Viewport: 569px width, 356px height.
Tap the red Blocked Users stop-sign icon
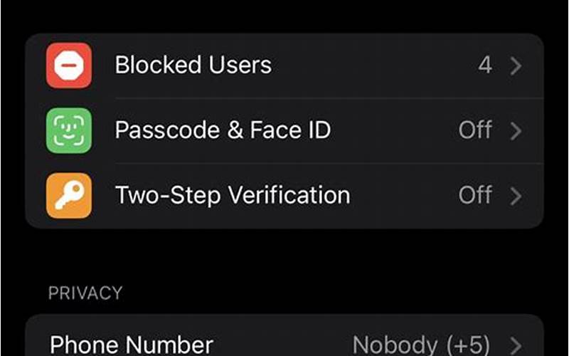(69, 66)
